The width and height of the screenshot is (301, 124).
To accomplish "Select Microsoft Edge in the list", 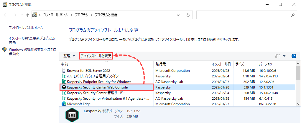I will (x=177, y=104).
